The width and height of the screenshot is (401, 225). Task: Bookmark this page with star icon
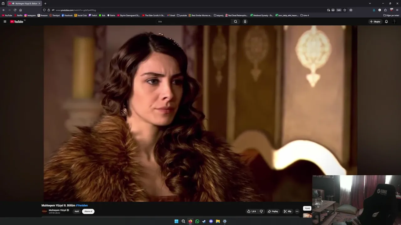[345, 10]
